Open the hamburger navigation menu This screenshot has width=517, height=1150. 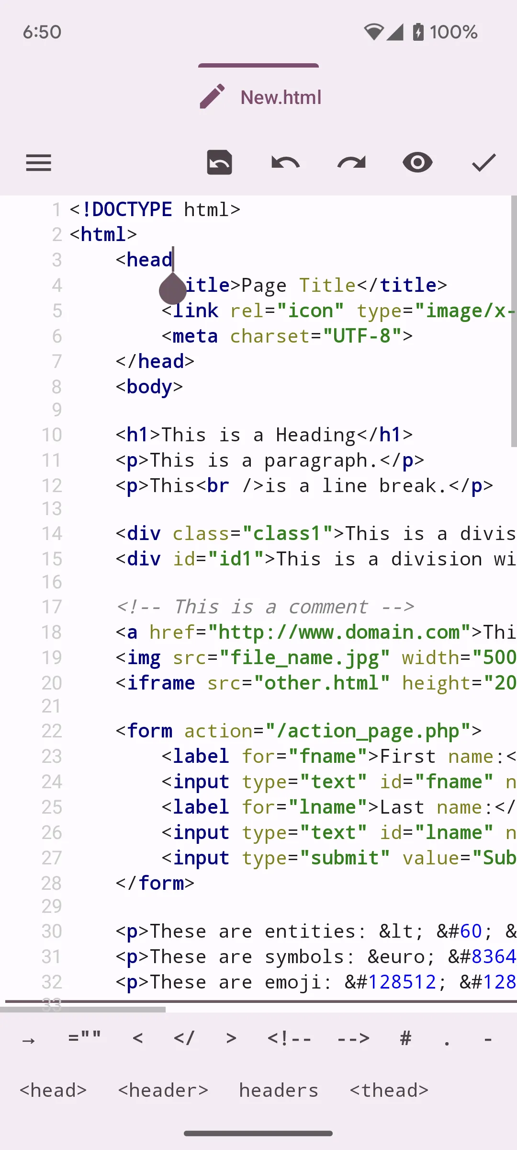[38, 163]
